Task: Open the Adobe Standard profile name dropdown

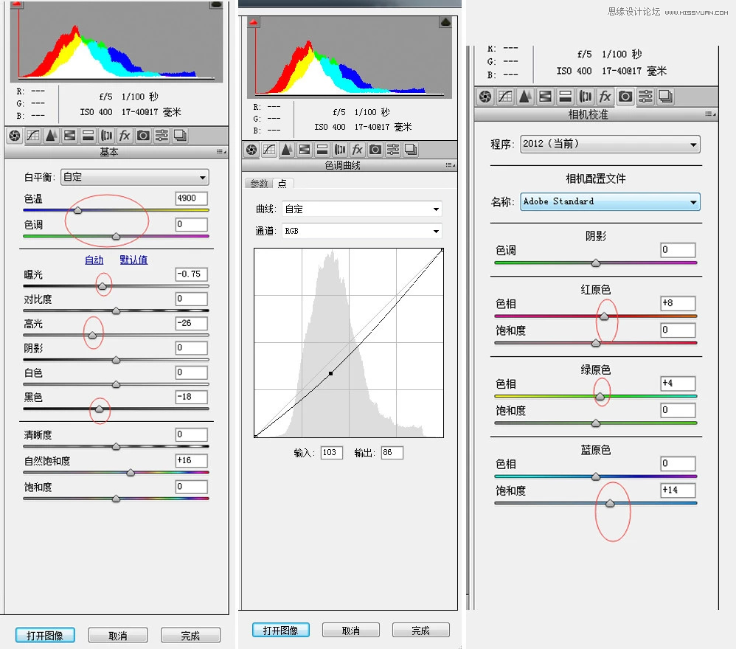Action: pos(610,201)
